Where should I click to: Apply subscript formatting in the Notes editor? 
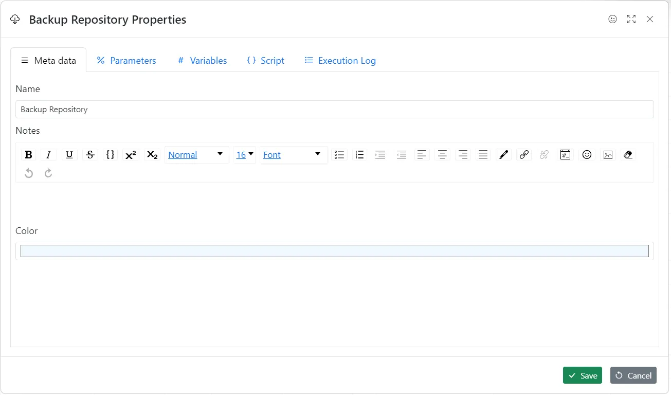coord(152,154)
